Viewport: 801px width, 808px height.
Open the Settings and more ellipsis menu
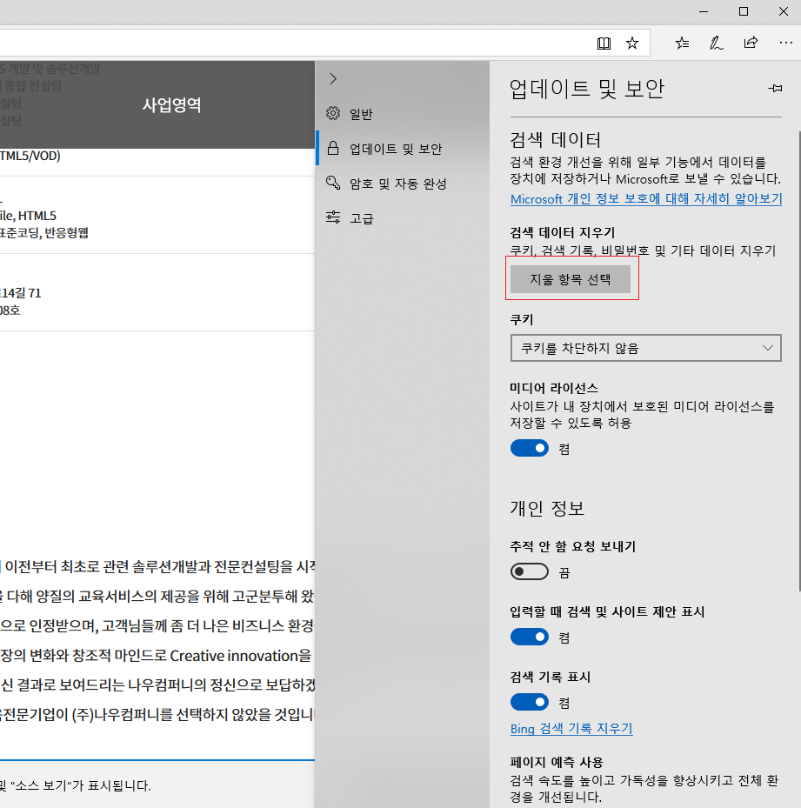point(784,43)
